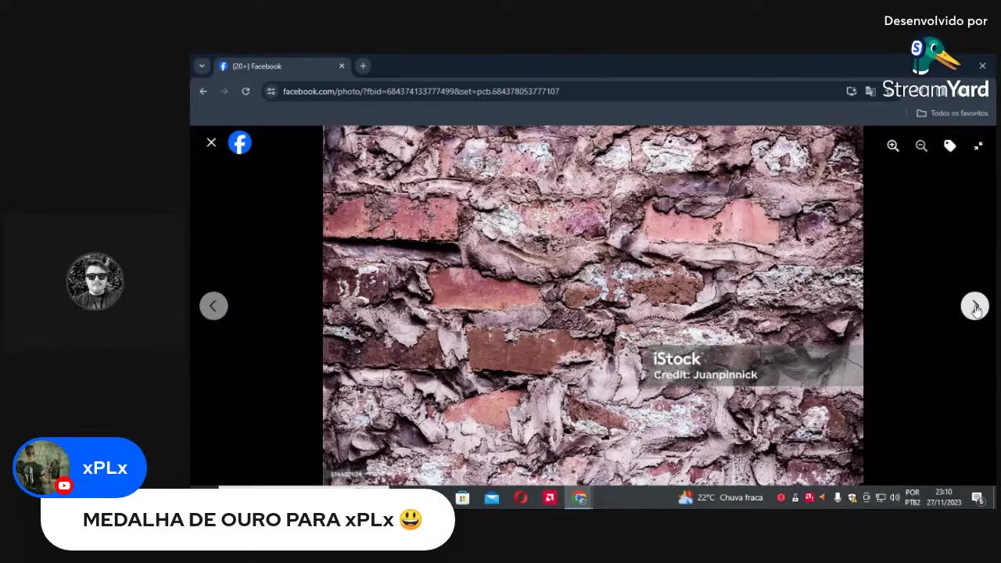Close the (20+) Facebook tab
This screenshot has height=563, width=1001.
coord(341,66)
